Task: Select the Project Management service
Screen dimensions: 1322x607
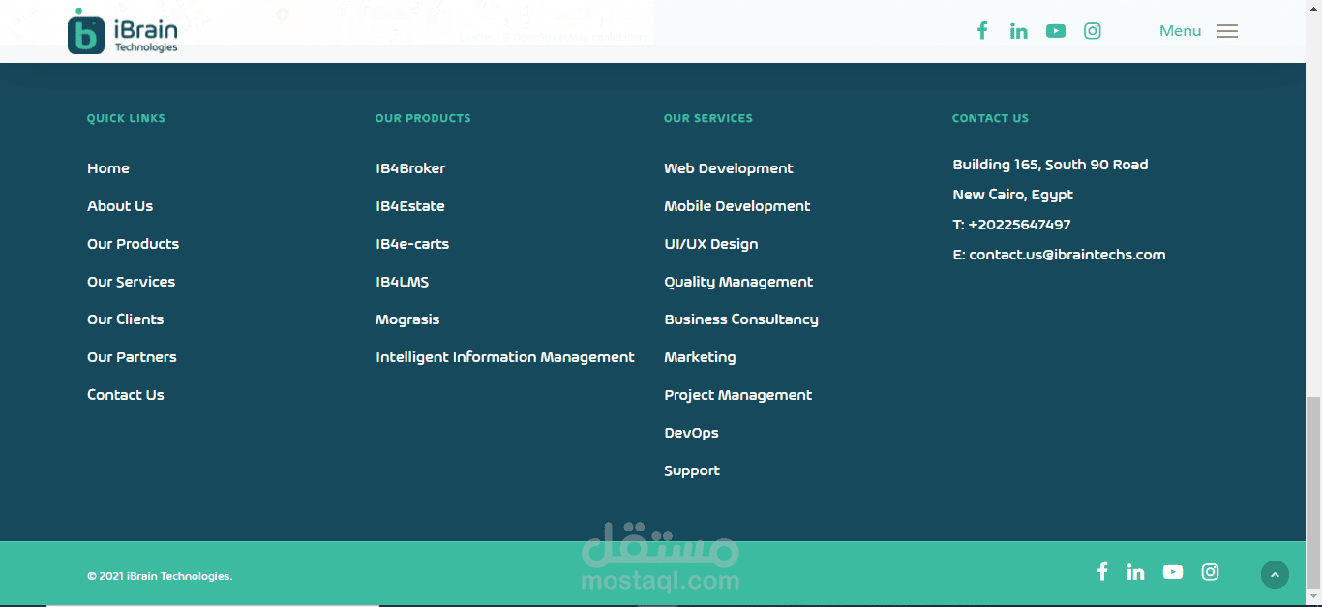Action: [738, 395]
